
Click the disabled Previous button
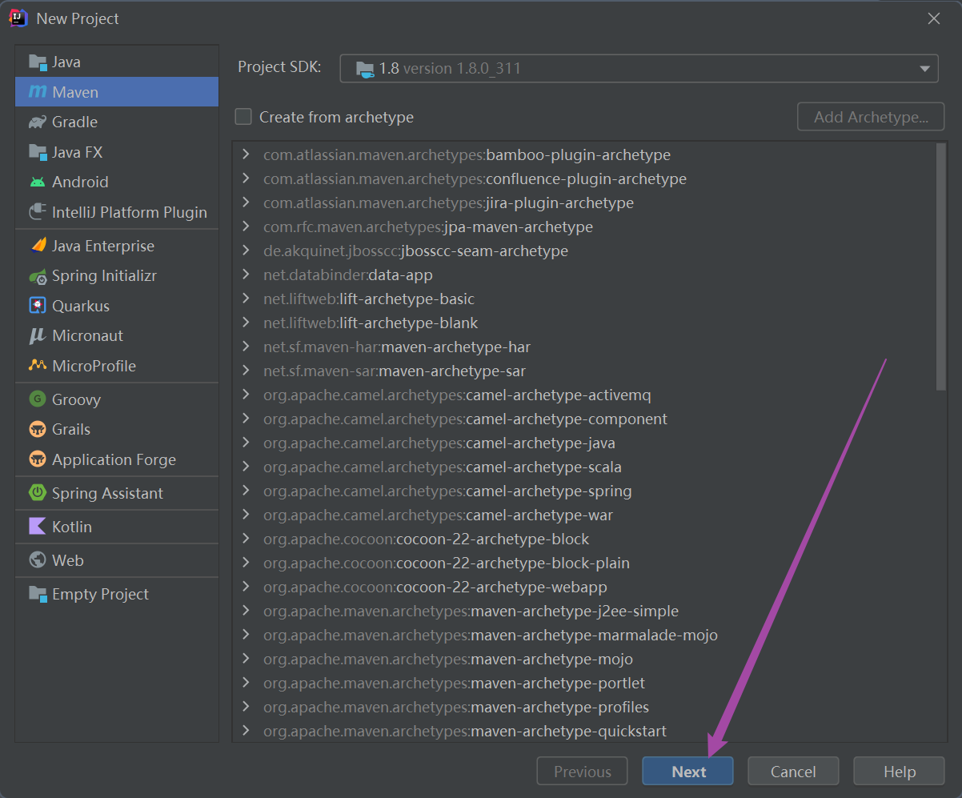click(582, 772)
